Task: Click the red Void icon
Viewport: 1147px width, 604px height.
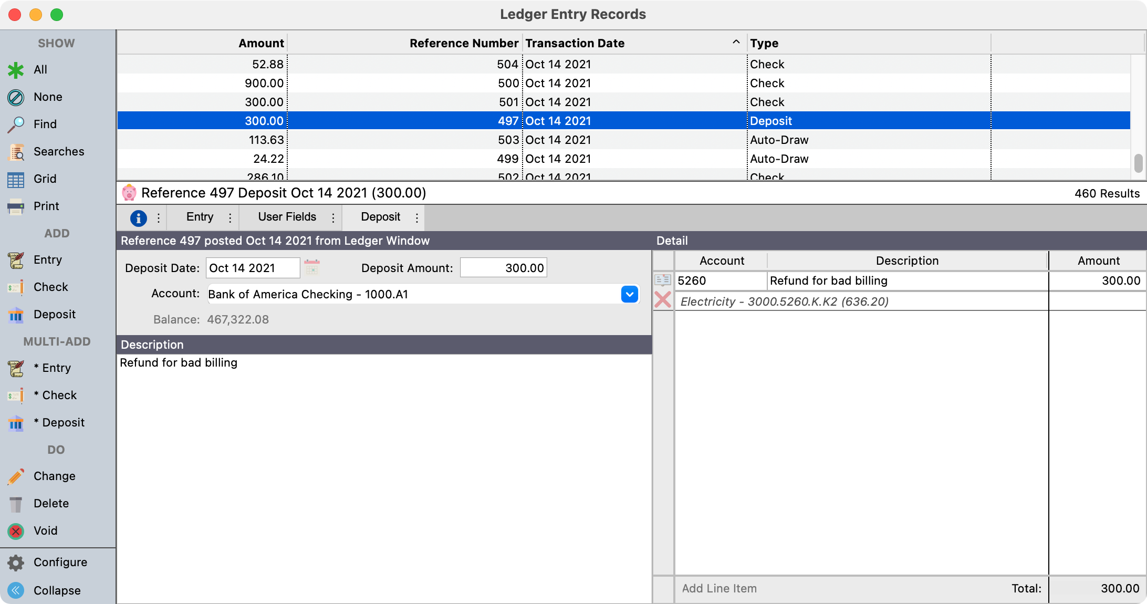Action: [16, 531]
